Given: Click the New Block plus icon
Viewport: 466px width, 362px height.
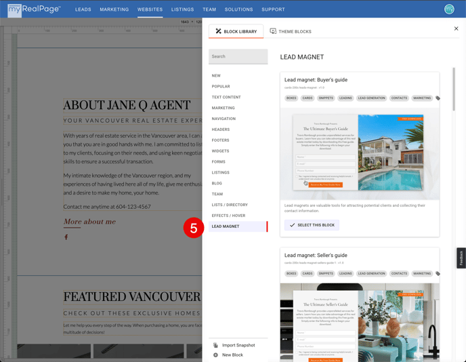Looking at the screenshot, I should (x=216, y=355).
